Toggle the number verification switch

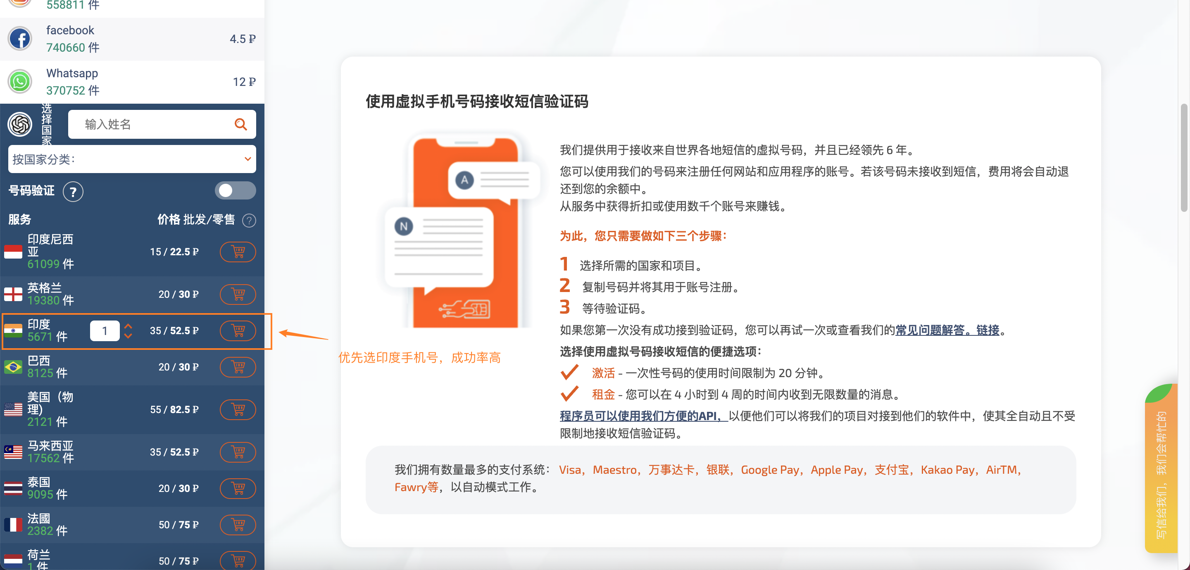point(235,191)
